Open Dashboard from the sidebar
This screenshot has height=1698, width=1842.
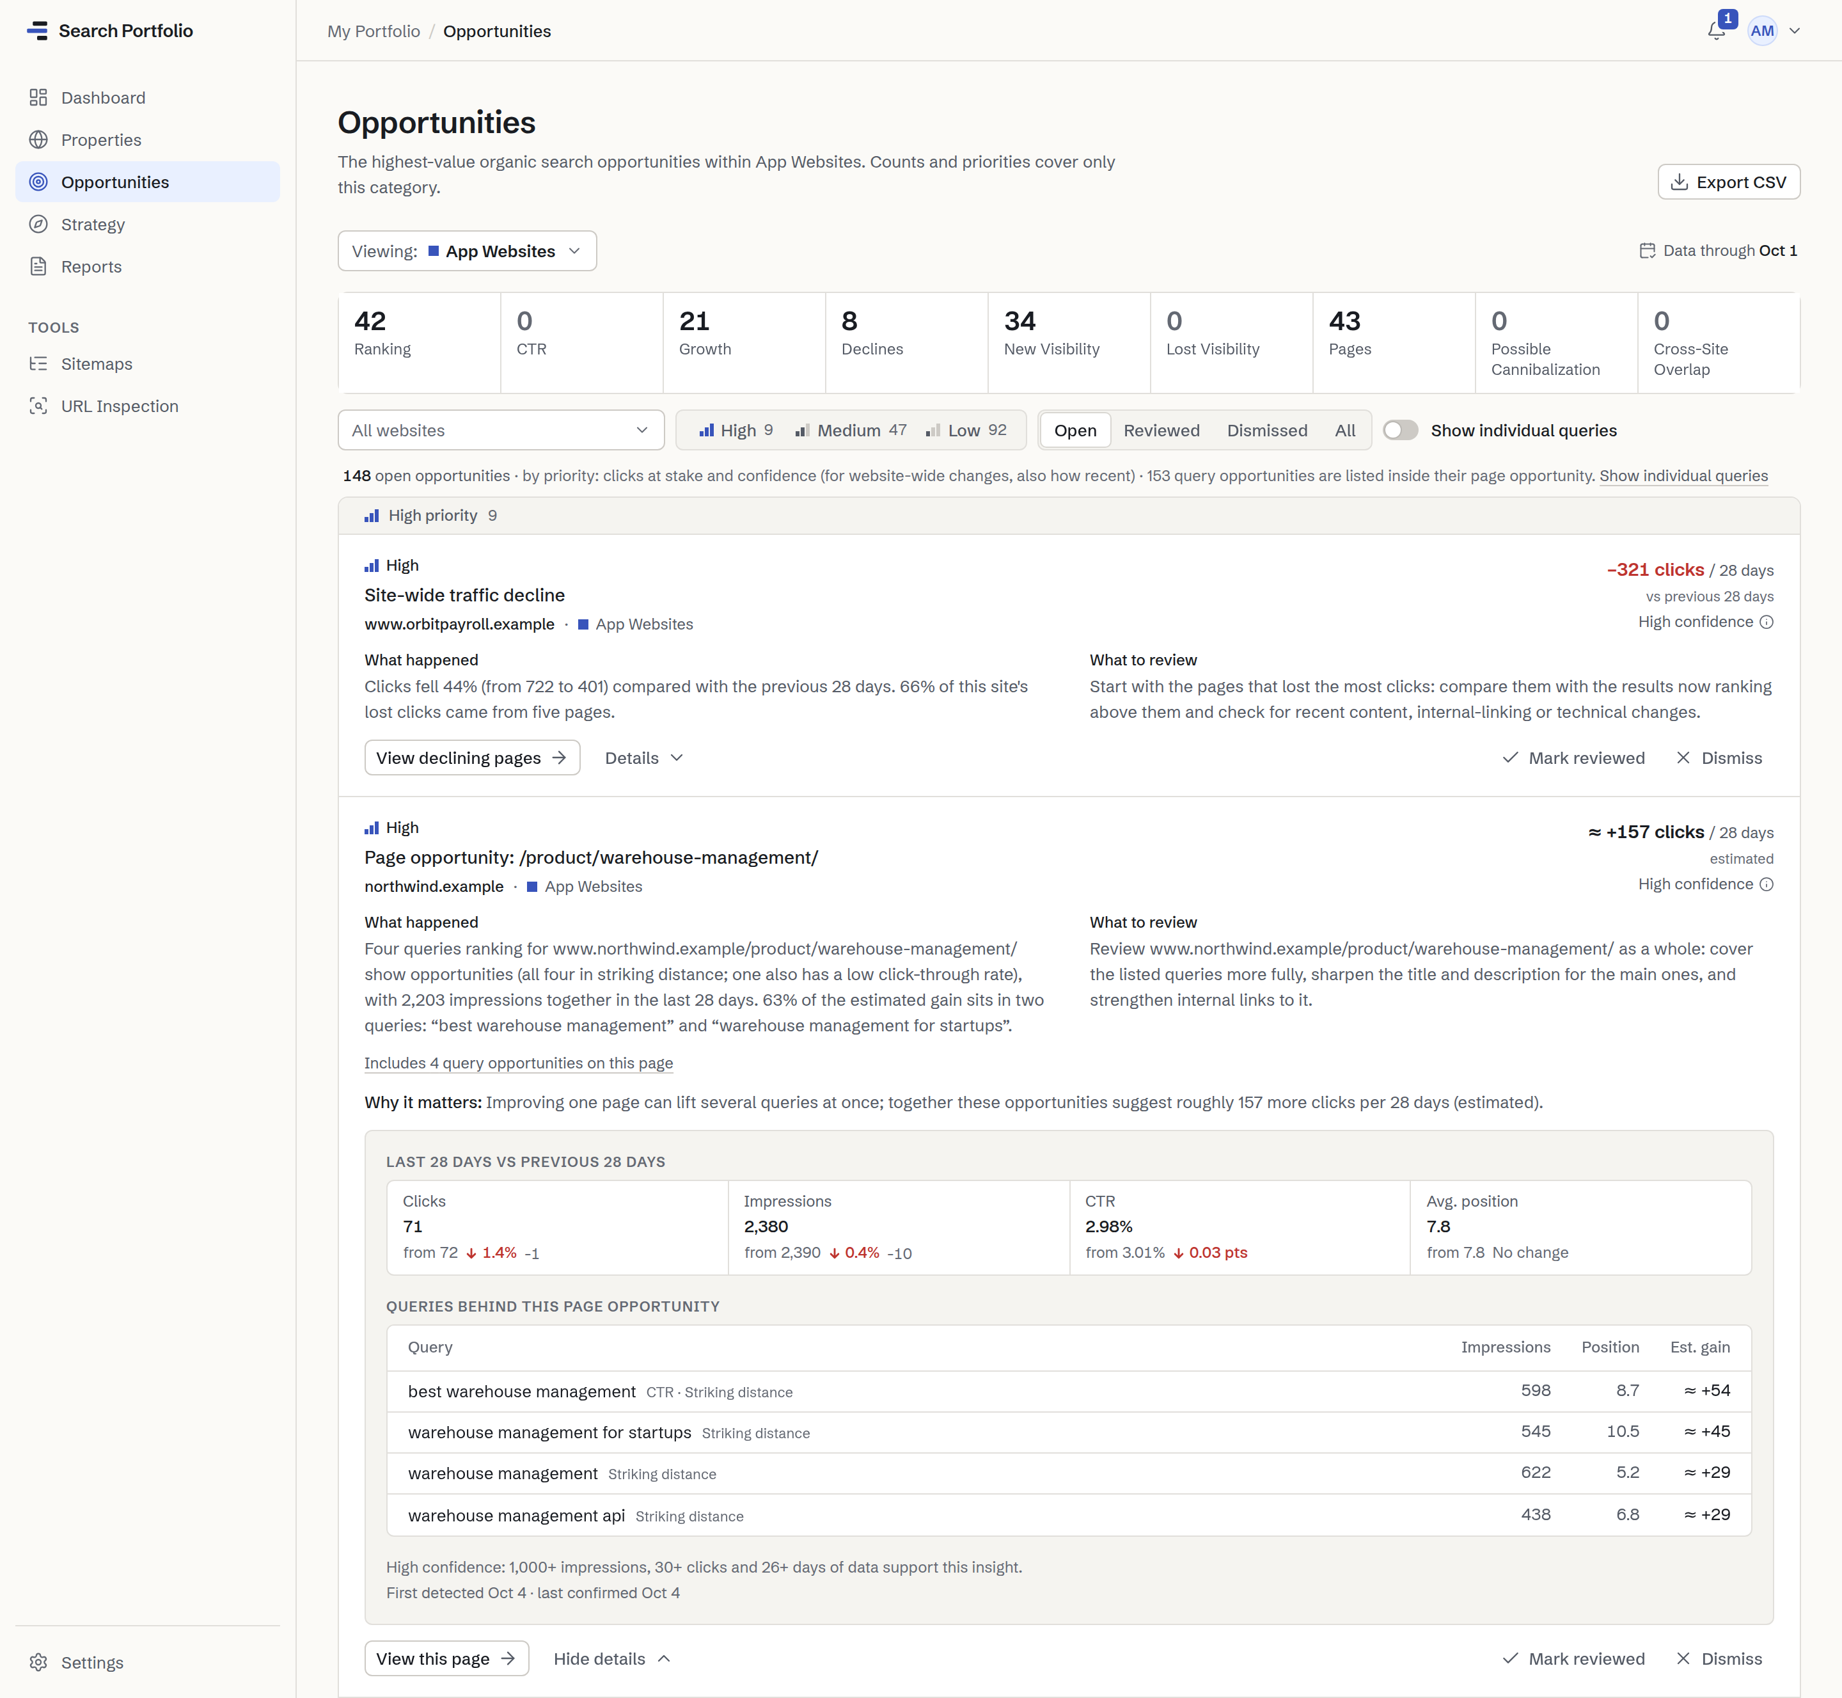coord(148,97)
